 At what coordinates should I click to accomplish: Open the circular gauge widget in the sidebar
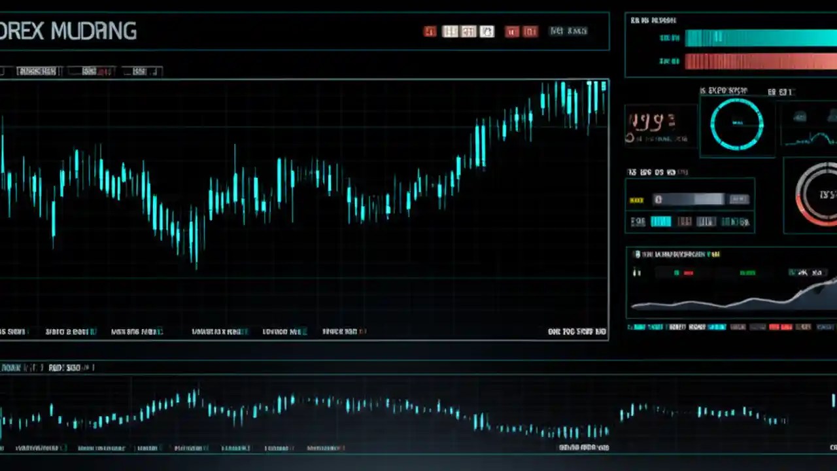pos(737,124)
